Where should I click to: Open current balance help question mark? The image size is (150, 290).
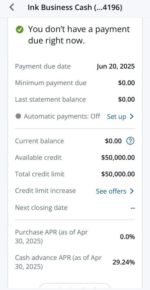click(x=130, y=141)
